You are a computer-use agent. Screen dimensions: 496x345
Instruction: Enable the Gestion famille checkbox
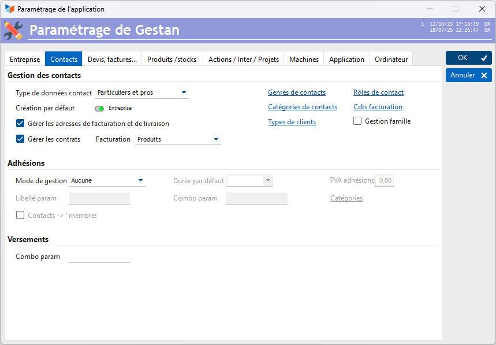tap(357, 121)
